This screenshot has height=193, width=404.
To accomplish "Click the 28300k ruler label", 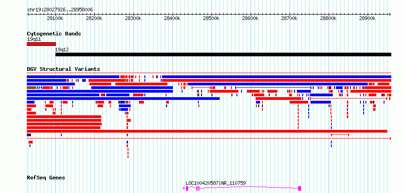I will coord(133,19).
